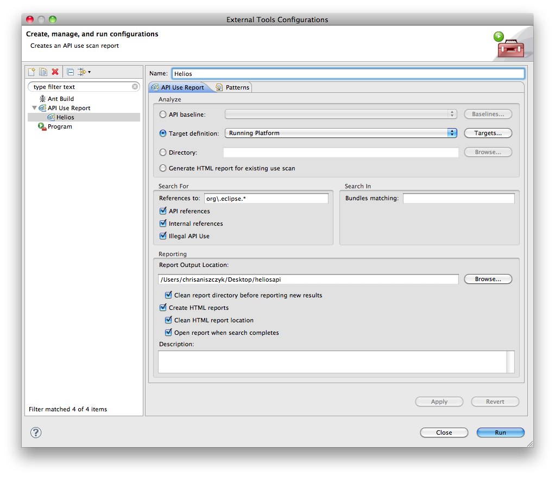Click the Run button
The image size is (555, 477).
pyautogui.click(x=500, y=433)
